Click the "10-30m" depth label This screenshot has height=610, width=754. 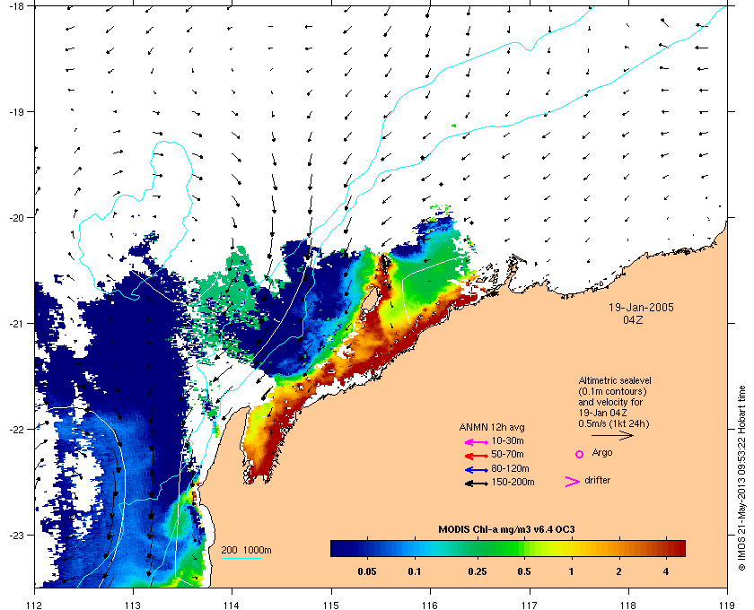coord(507,440)
